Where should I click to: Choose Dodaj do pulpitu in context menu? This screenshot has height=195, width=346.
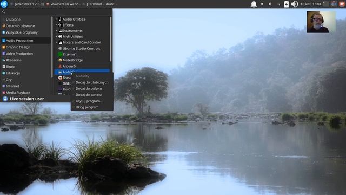(x=92, y=88)
